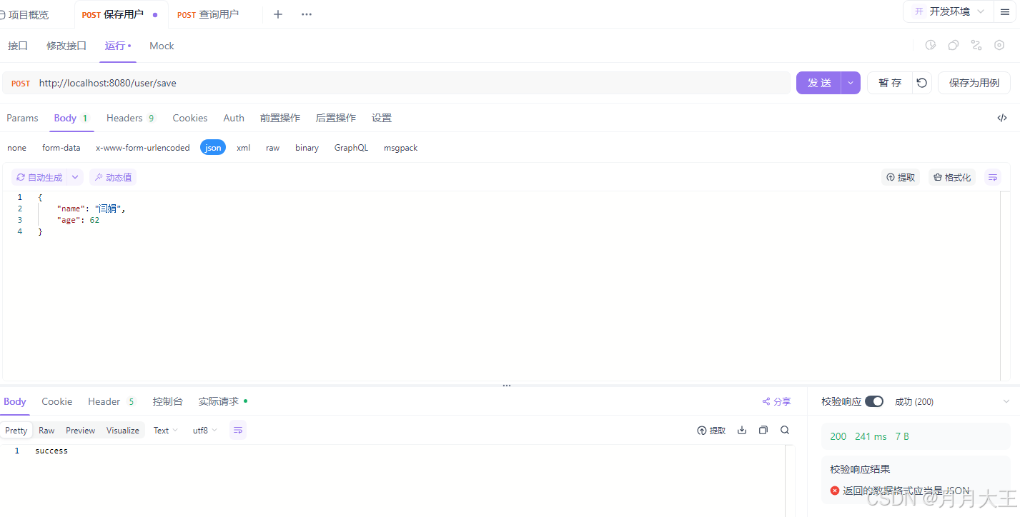Select the json body type

tap(212, 148)
